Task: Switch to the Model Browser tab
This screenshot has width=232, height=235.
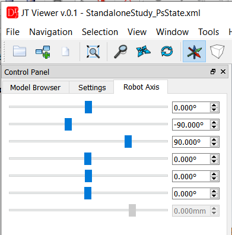Action: tap(35, 87)
